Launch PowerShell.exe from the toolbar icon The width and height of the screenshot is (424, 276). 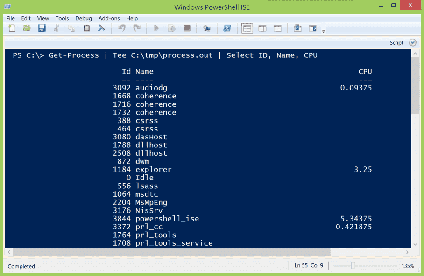pos(227,28)
